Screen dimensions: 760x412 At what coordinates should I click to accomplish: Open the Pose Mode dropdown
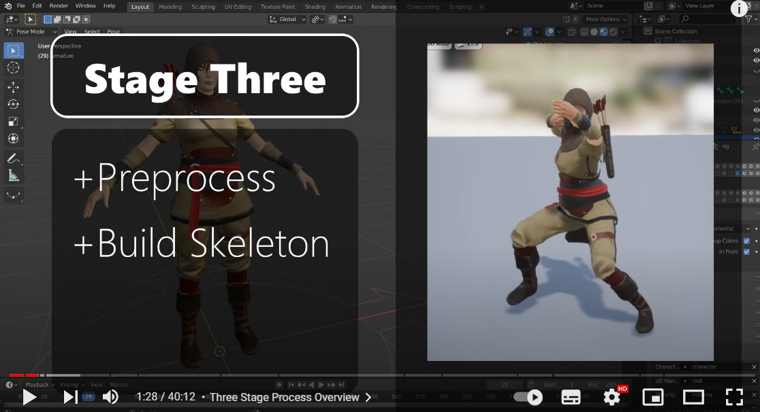(x=30, y=31)
